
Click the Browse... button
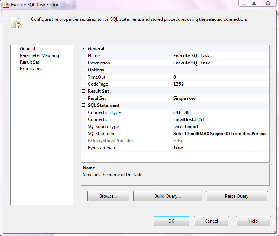(x=108, y=196)
